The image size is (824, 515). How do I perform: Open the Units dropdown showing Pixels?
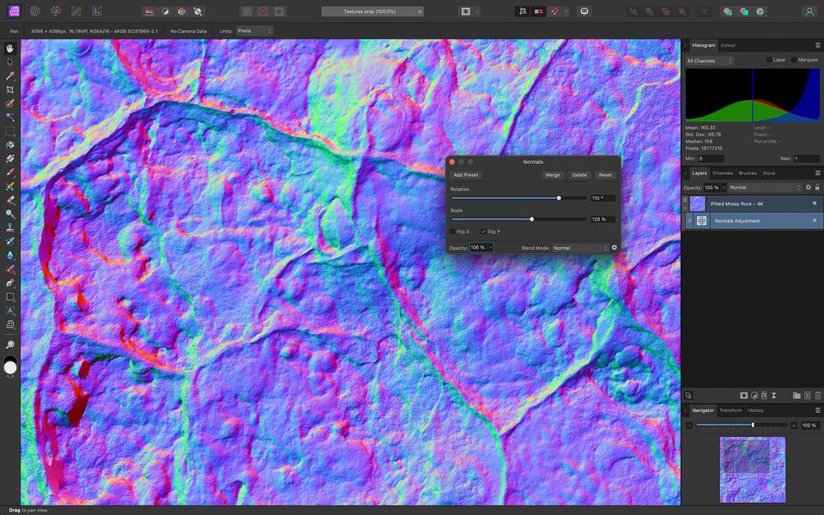tap(255, 29)
